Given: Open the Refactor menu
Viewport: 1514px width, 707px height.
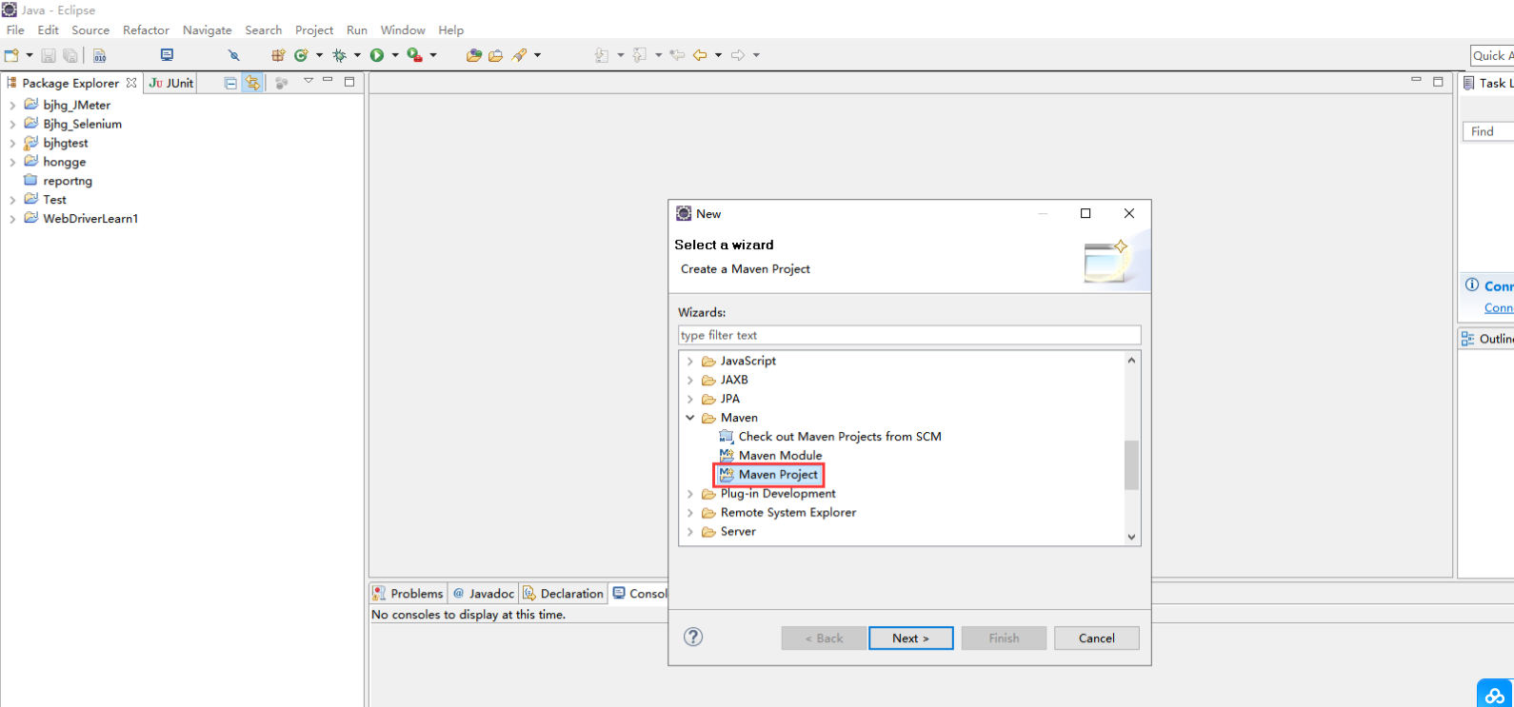Looking at the screenshot, I should 146,29.
